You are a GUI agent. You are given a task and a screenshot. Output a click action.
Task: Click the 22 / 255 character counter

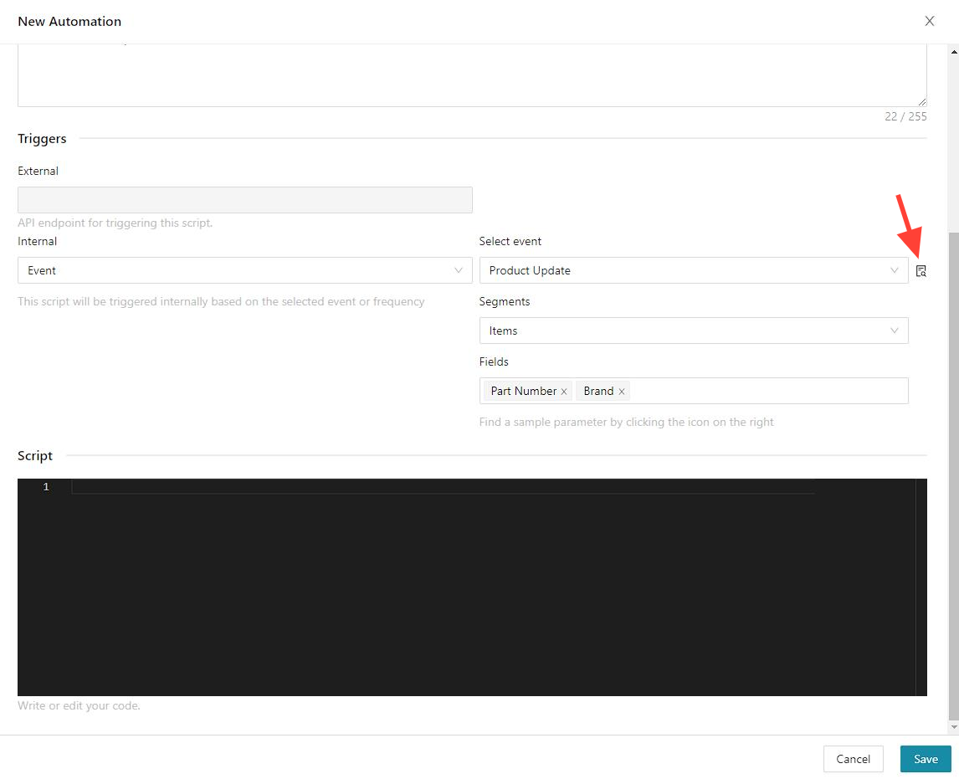pyautogui.click(x=905, y=116)
